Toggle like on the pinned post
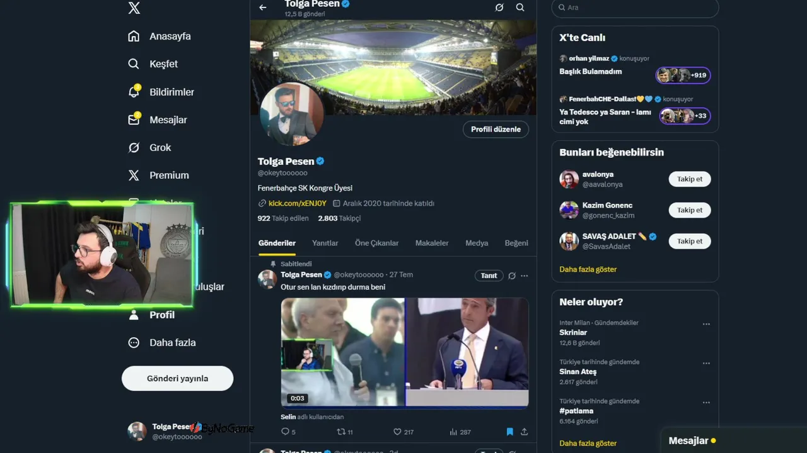 (397, 432)
